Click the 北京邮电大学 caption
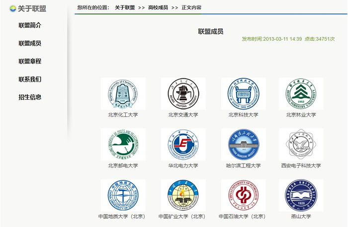Image resolution: width=348 pixels, height=227 pixels. pos(123,166)
